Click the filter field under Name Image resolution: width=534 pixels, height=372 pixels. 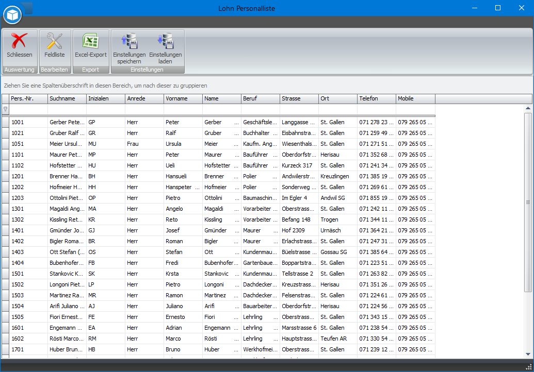click(x=222, y=109)
